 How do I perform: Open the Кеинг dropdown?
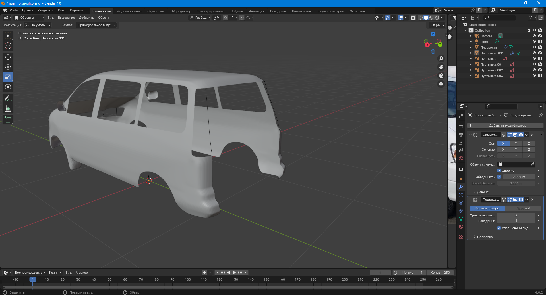click(55, 273)
